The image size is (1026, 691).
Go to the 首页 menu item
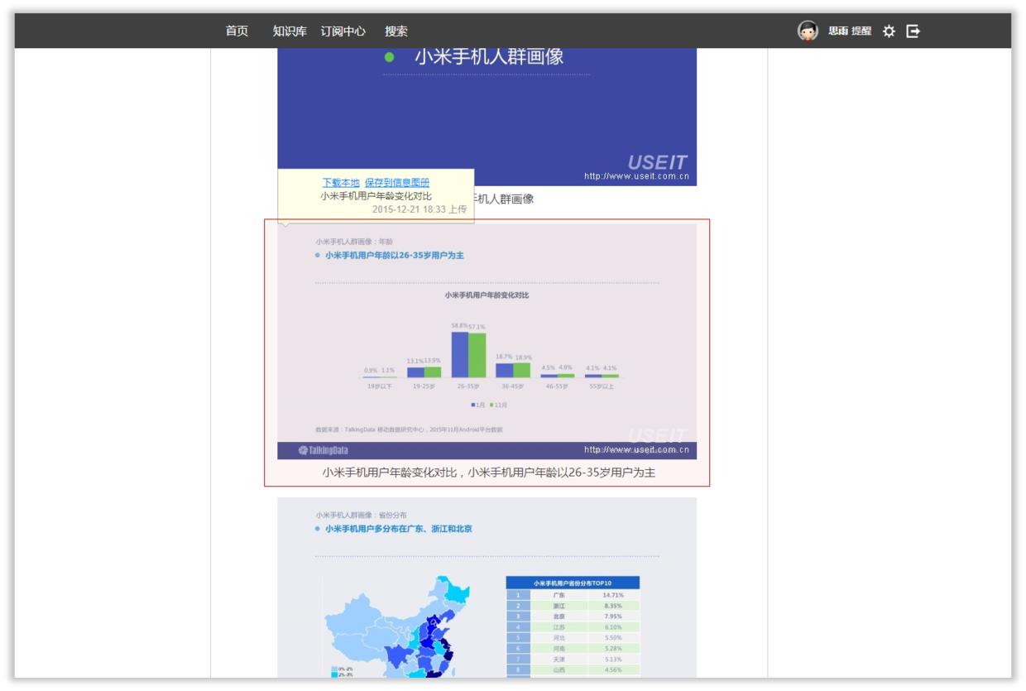(237, 31)
